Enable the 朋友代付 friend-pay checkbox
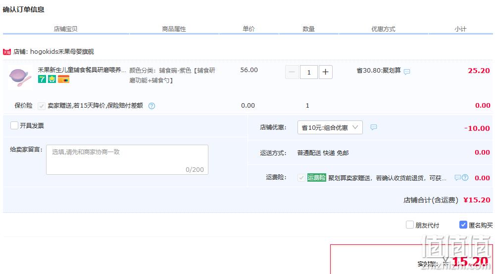Image resolution: width=495 pixels, height=274 pixels. coord(410,225)
